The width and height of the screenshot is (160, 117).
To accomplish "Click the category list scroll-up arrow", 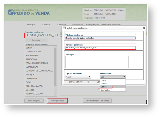I will [x=55, y=47].
